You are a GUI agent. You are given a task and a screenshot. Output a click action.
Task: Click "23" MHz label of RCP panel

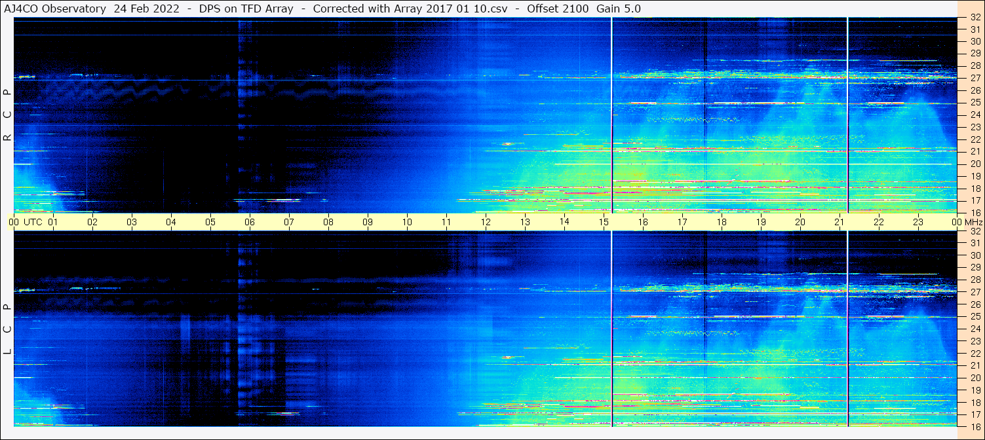click(975, 127)
